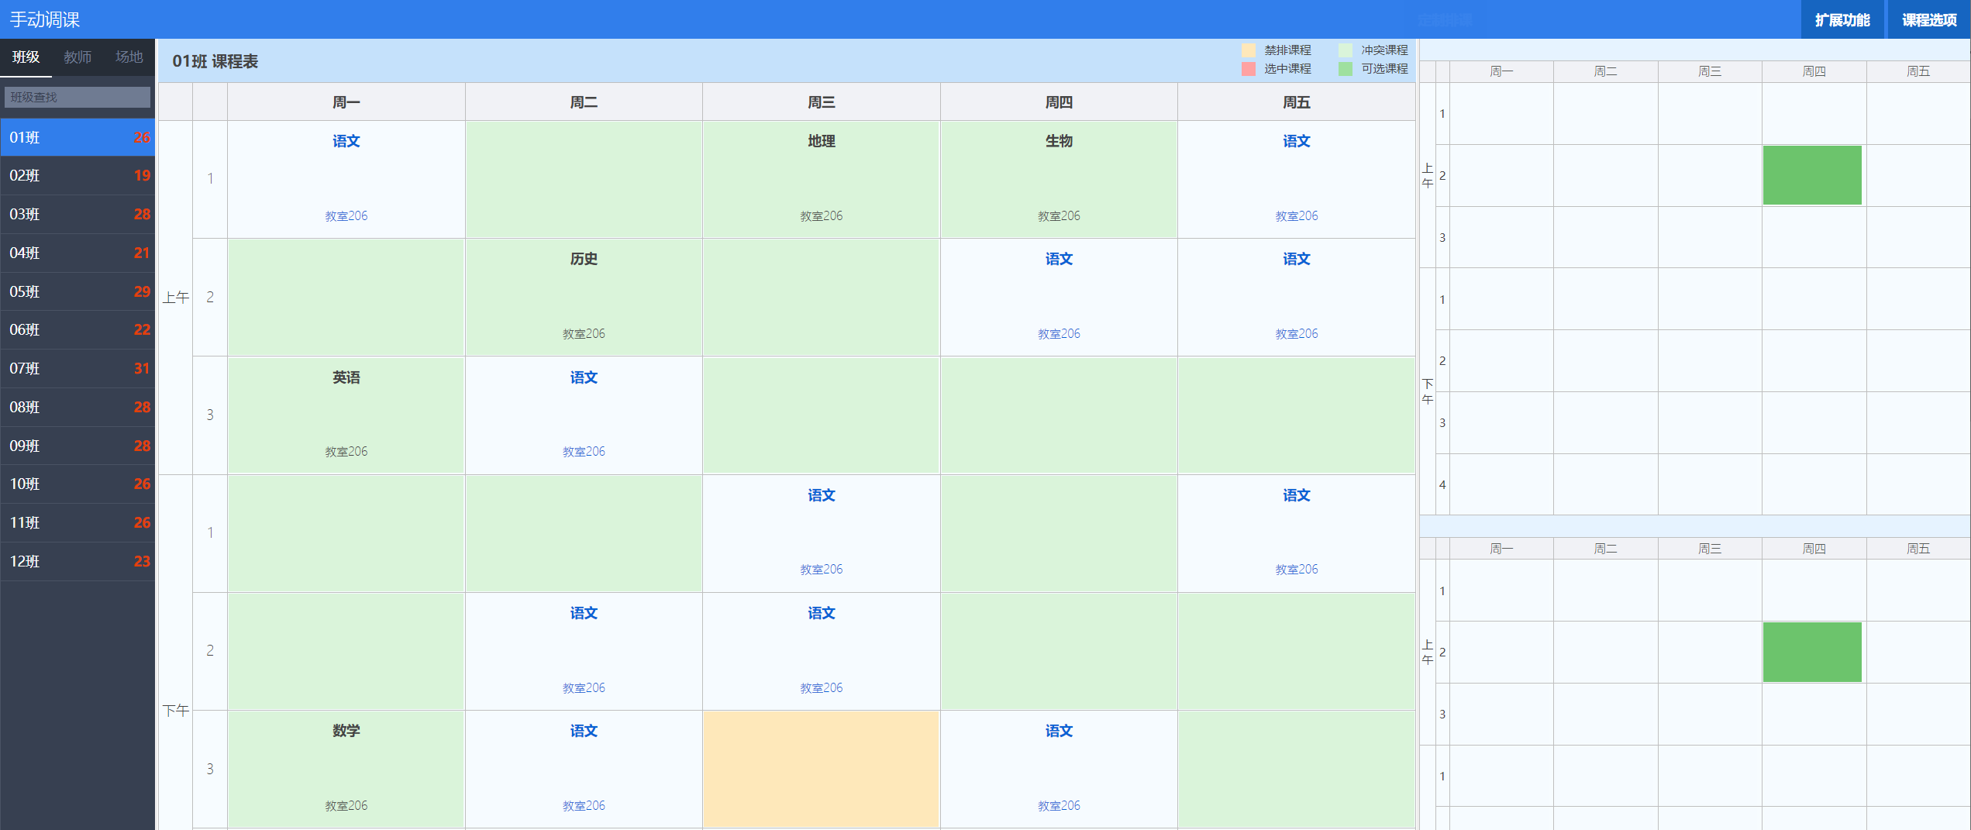Click empty green Wednesday morning period 3 cell

[x=821, y=415]
